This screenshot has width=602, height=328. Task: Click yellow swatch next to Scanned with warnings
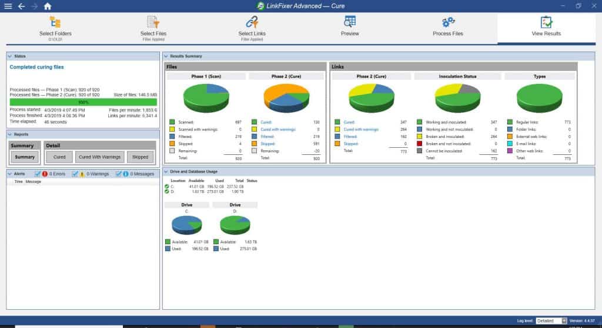[x=172, y=130]
